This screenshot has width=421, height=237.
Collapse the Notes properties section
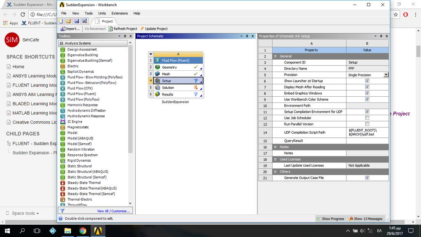(275, 147)
